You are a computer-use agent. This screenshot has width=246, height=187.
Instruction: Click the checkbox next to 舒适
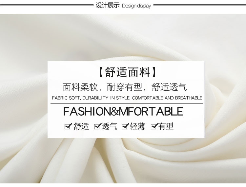[x=68, y=126]
